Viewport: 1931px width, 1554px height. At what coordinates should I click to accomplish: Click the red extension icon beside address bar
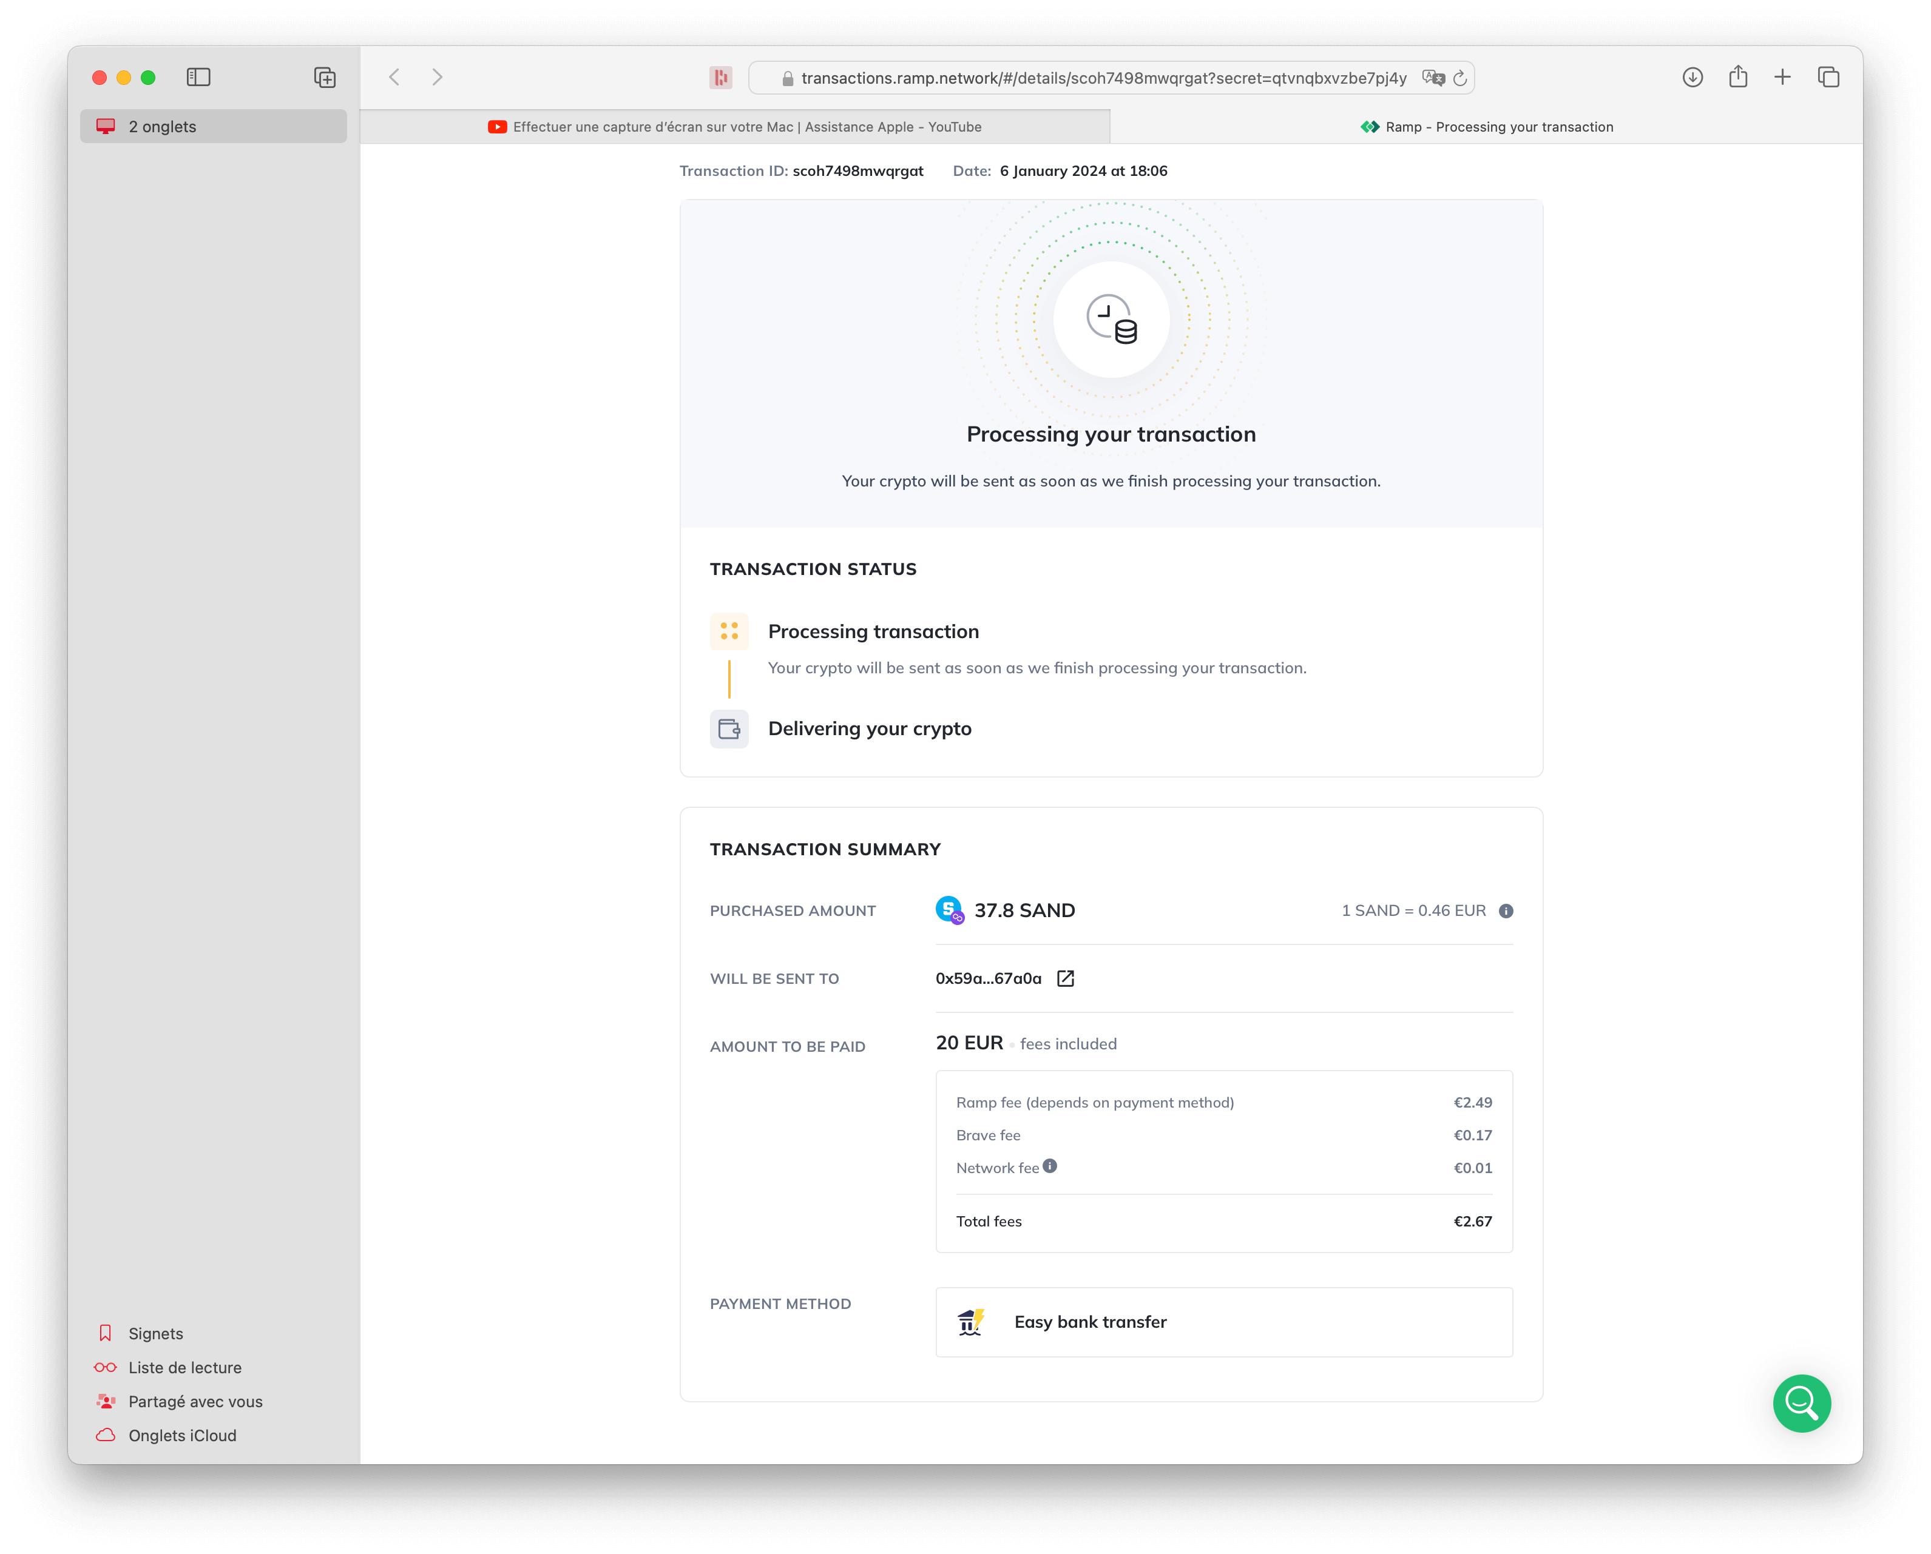pyautogui.click(x=720, y=78)
